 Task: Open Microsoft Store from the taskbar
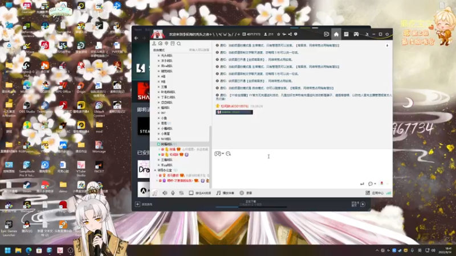point(39,250)
